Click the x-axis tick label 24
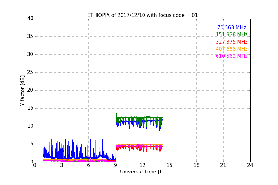 pos(250,165)
